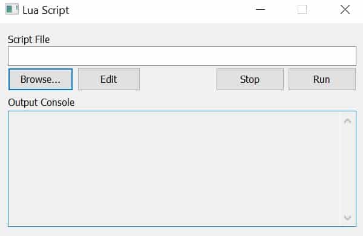Focus the Script File path field
Image resolution: width=363 pixels, height=236 pixels.
pyautogui.click(x=182, y=56)
